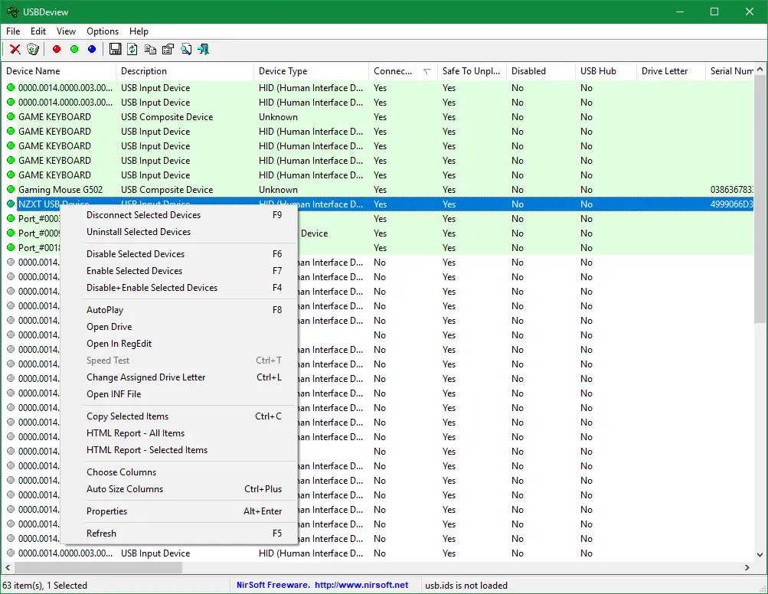The image size is (768, 594).
Task: Select Open In RegEdit from context menu
Action: (119, 344)
